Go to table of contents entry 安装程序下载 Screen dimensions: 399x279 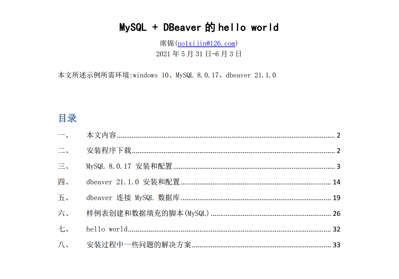(x=199, y=151)
